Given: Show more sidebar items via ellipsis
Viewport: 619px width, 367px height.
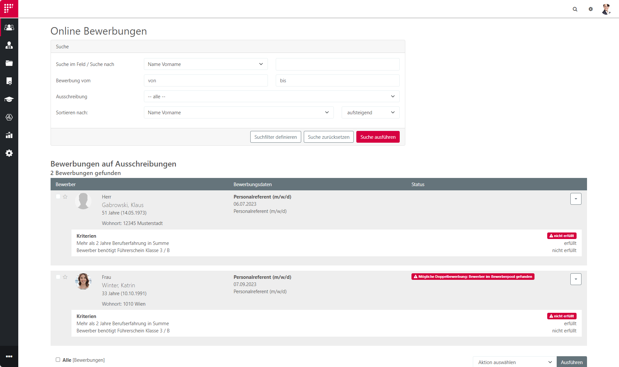Looking at the screenshot, I should [9, 357].
